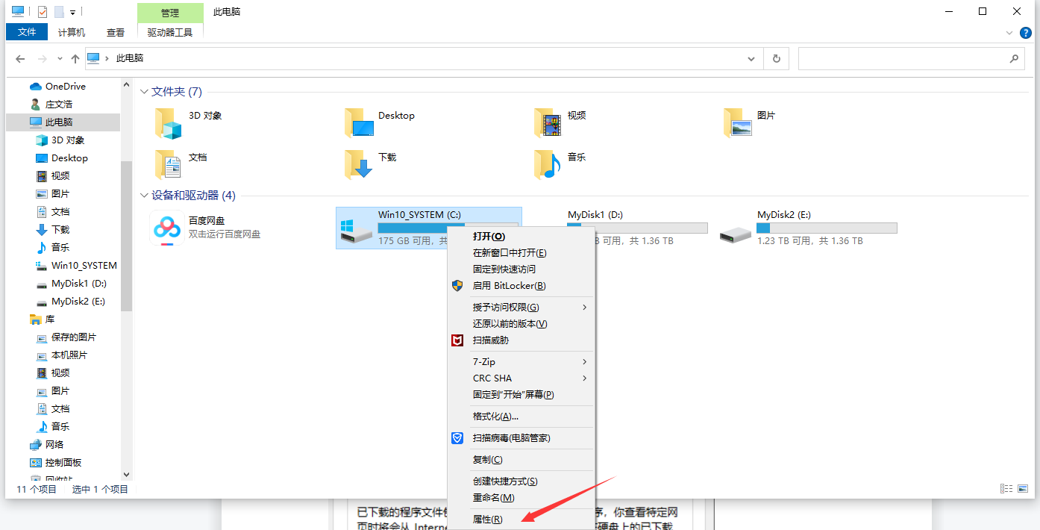Open the 7-Zip submenu
The width and height of the screenshot is (1040, 530).
click(521, 362)
